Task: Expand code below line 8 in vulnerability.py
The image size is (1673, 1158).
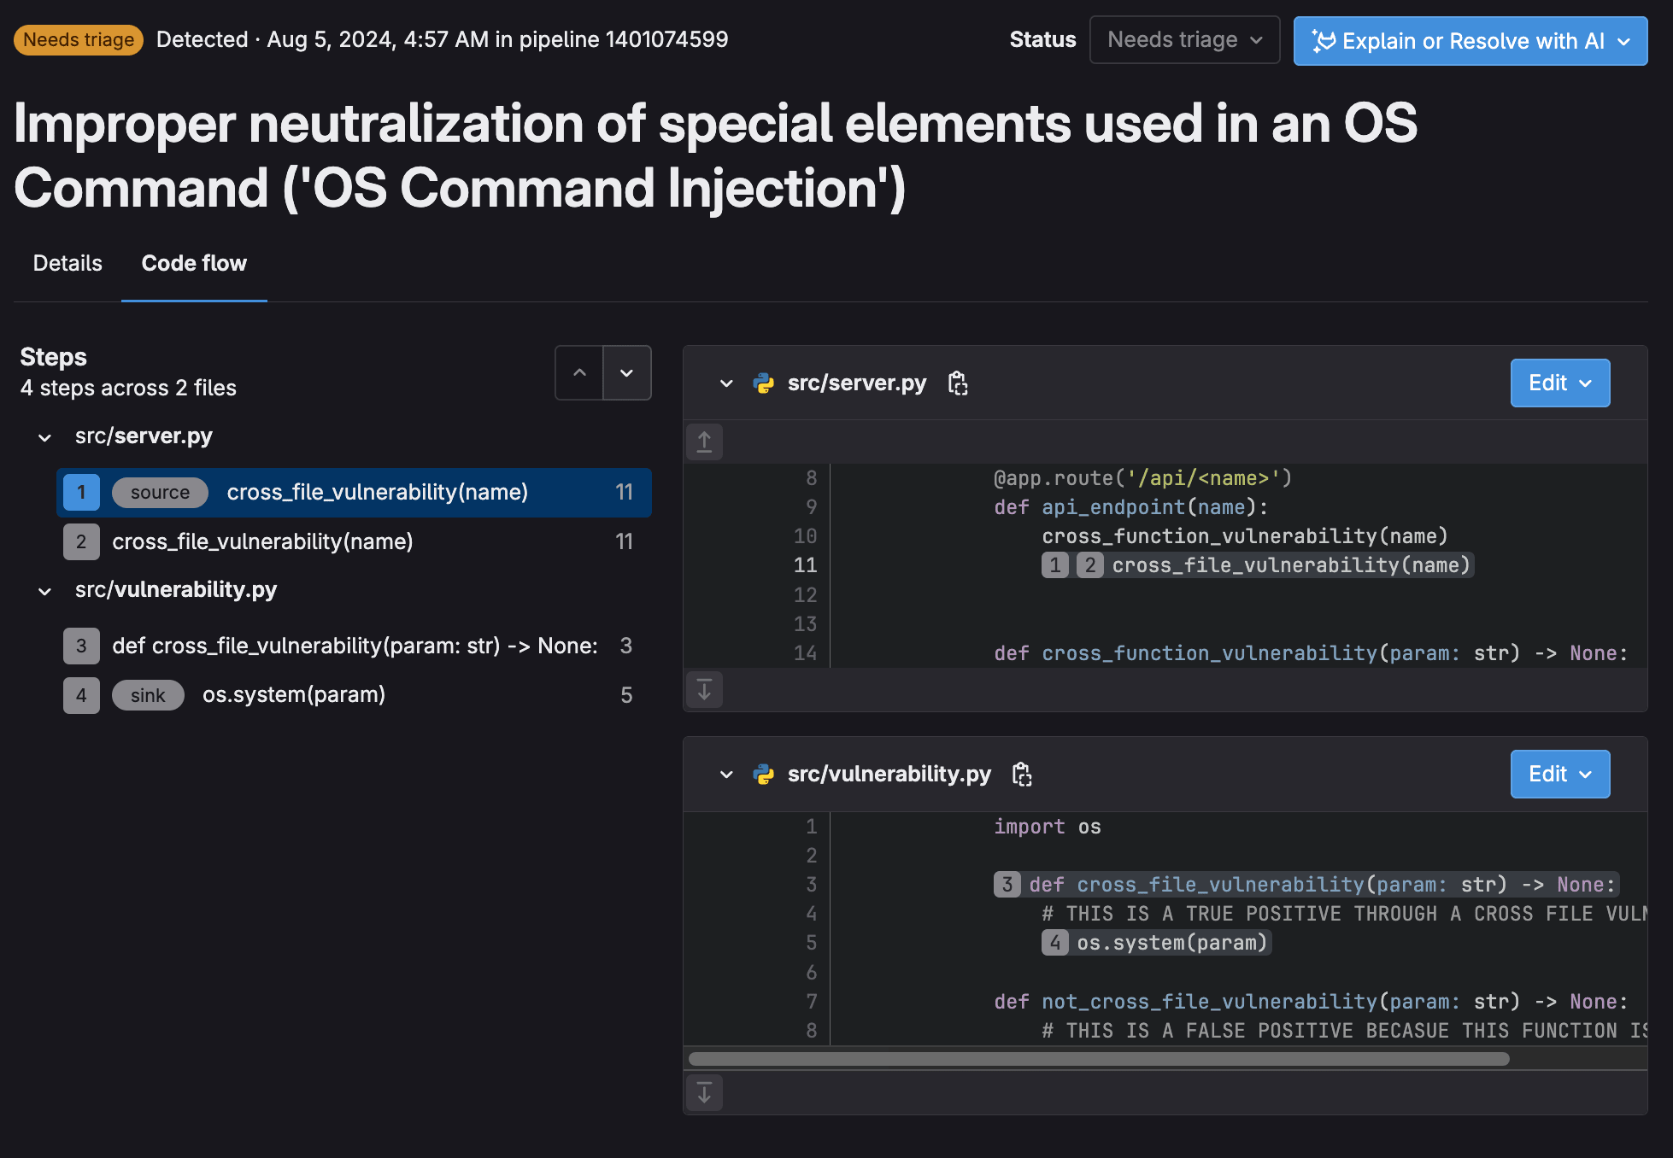Action: coord(704,1092)
